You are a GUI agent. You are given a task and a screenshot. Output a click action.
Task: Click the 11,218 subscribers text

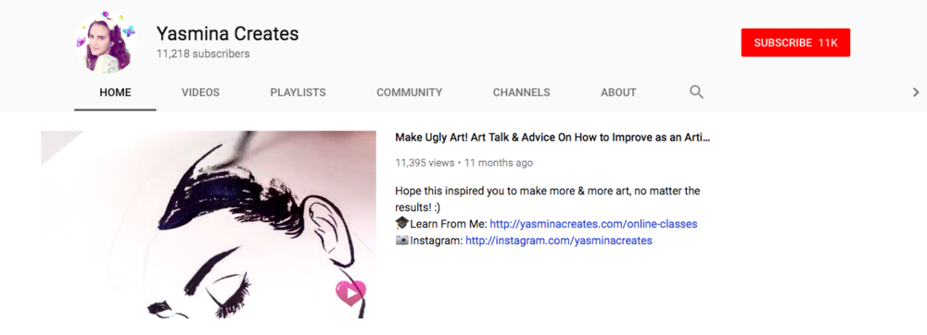pos(203,54)
